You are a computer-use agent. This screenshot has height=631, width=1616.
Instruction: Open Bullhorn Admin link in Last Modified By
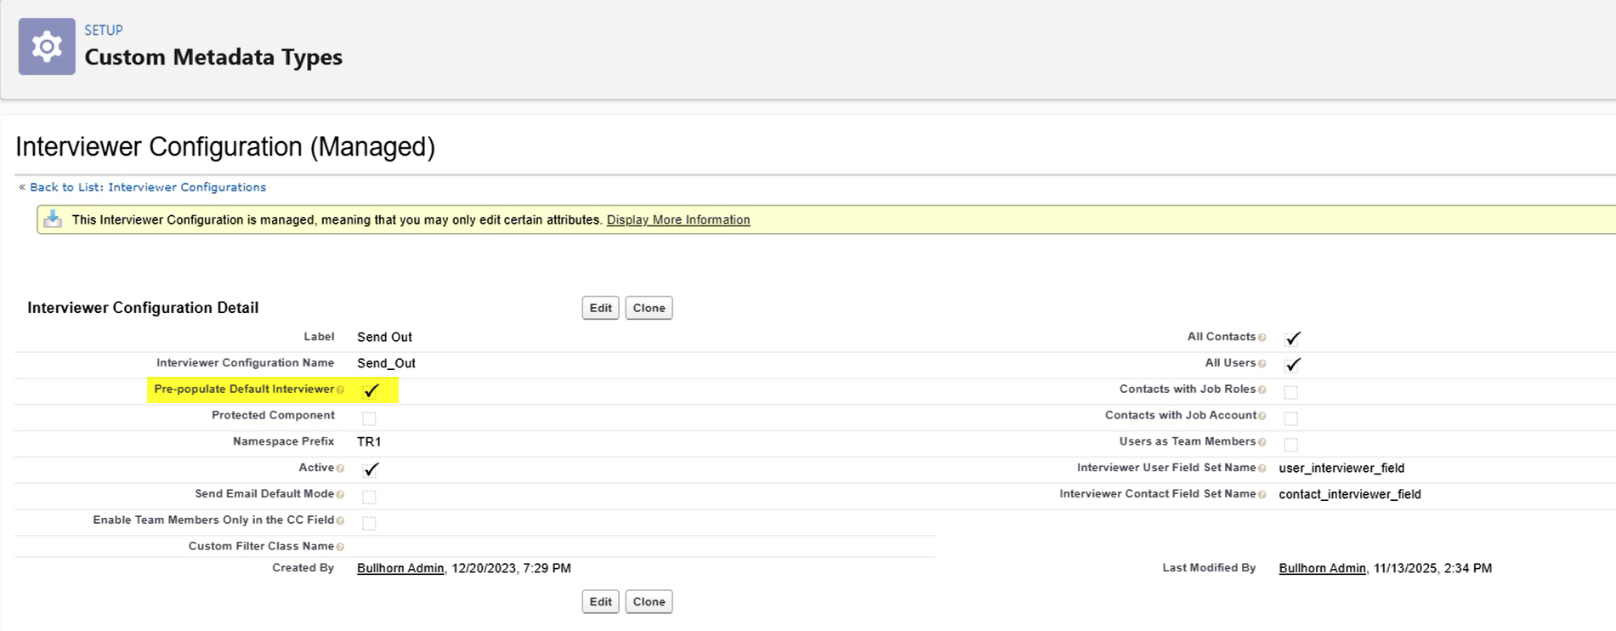1322,568
